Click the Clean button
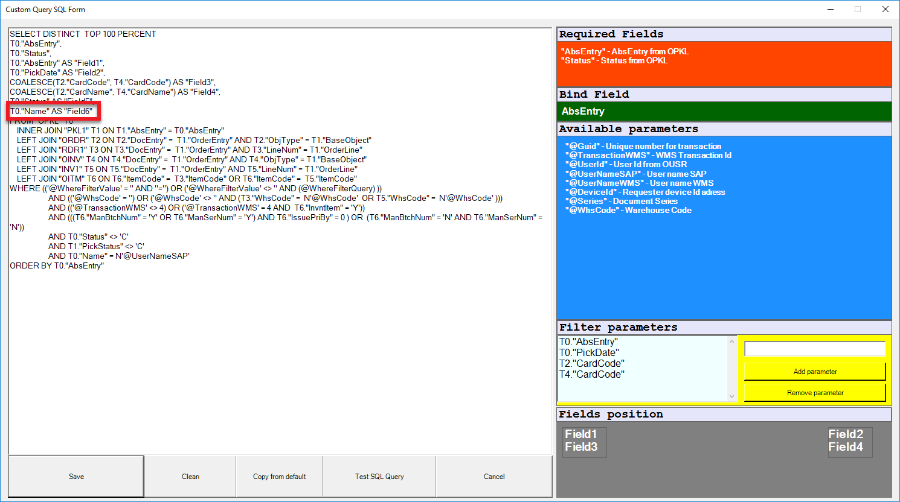 190,476
